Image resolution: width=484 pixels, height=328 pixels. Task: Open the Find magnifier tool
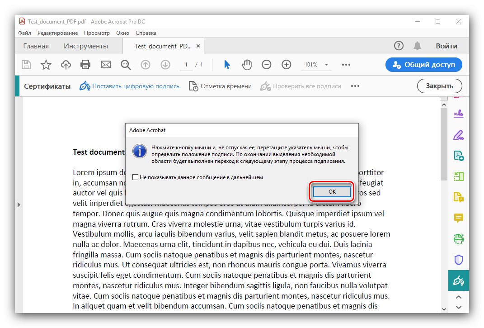(126, 65)
